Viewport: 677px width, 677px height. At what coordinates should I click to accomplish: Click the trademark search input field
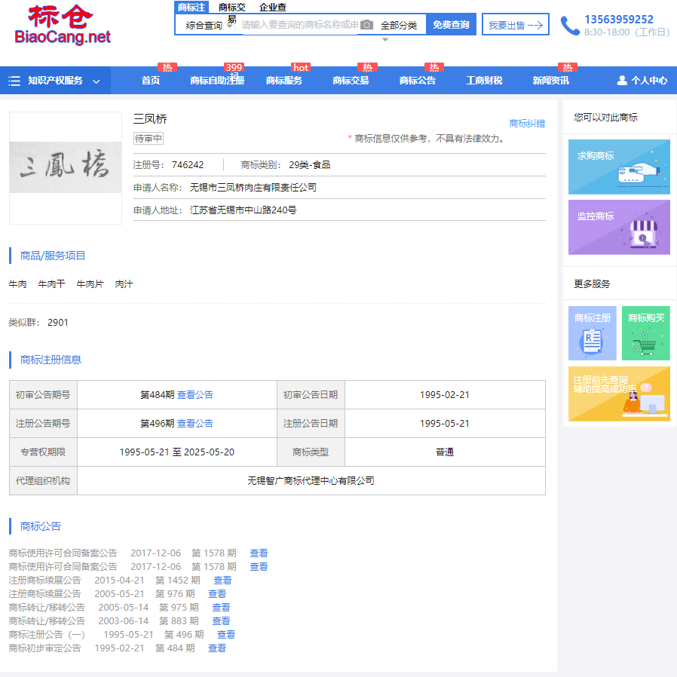point(299,25)
